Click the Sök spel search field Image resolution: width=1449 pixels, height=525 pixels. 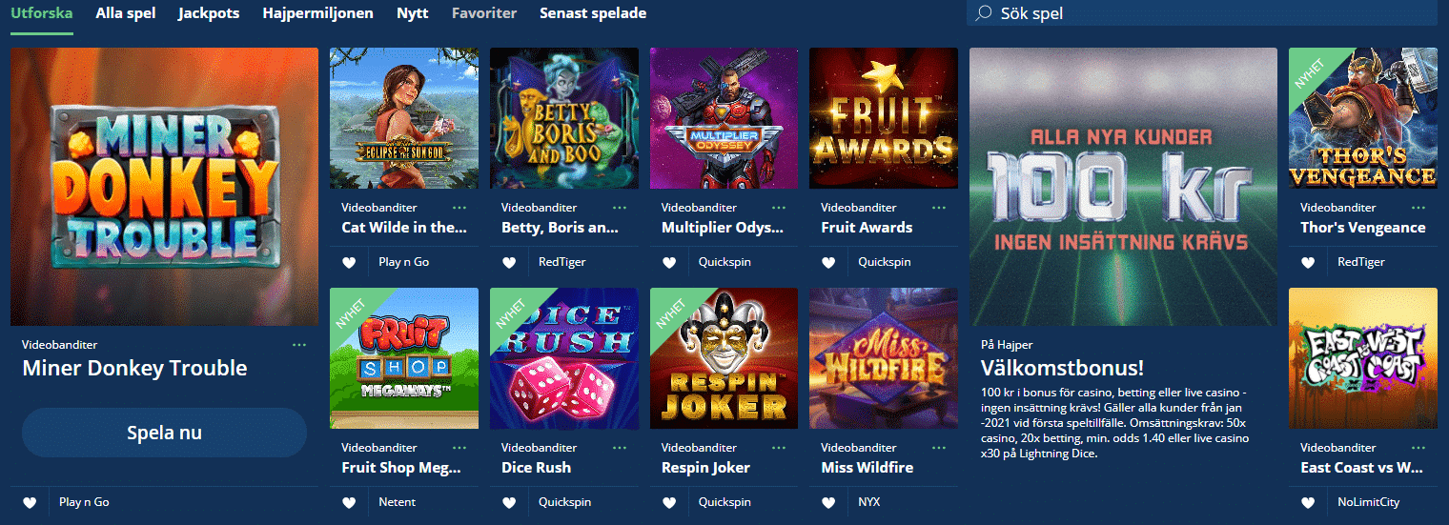(x=1201, y=13)
